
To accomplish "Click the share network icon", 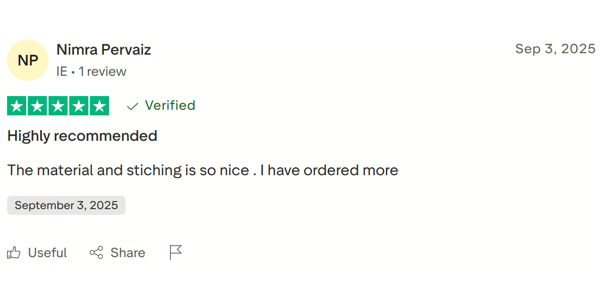I will tap(96, 253).
